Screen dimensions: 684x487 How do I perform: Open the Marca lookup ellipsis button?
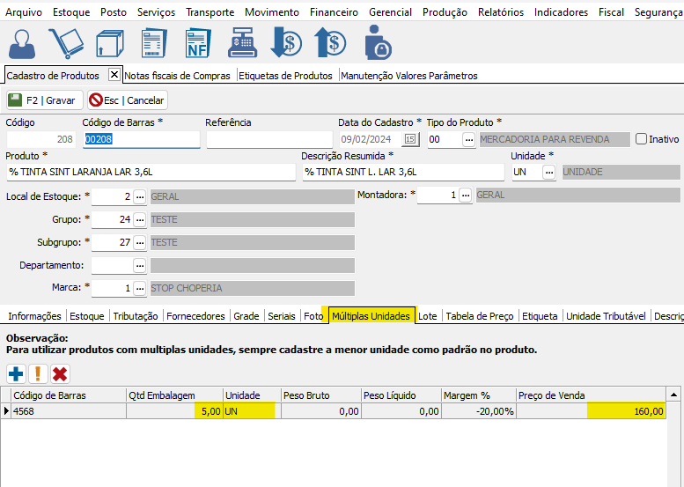click(x=139, y=288)
